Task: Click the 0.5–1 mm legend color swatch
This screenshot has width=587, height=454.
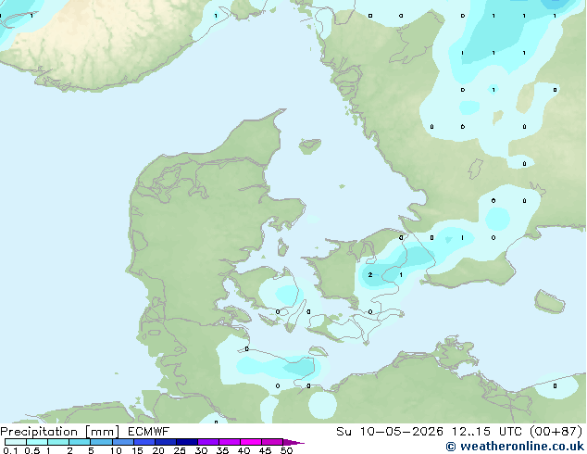Action: click(x=37, y=442)
